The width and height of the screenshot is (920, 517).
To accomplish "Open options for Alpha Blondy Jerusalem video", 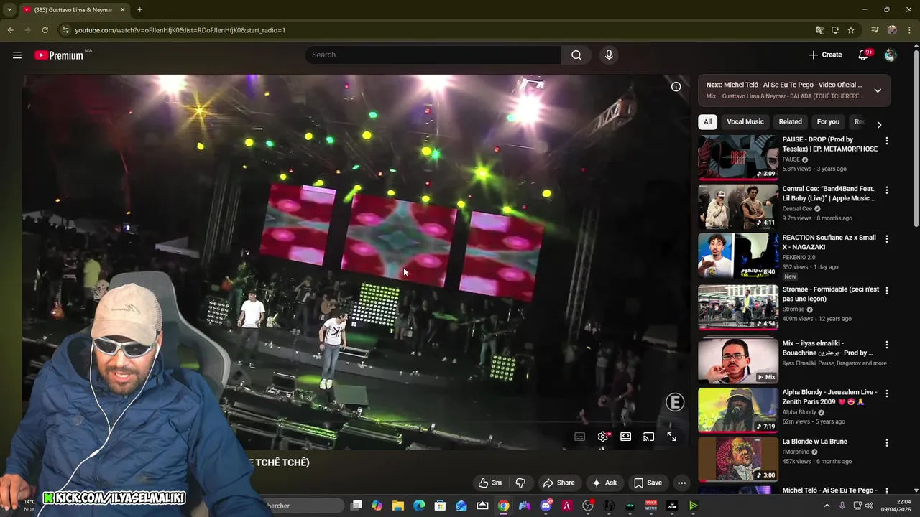I will point(887,393).
